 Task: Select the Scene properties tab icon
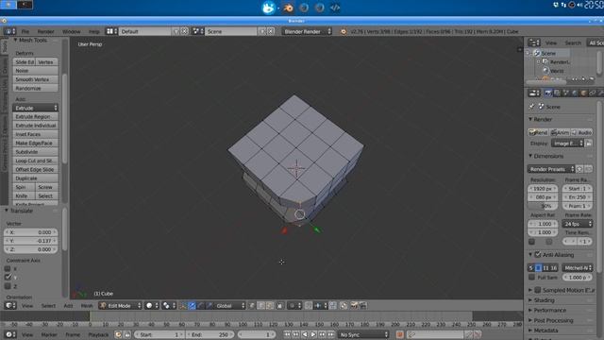tap(566, 93)
